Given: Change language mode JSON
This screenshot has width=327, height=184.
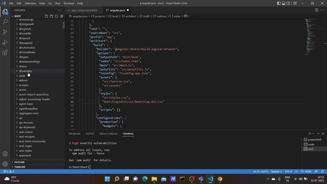Looking at the screenshot, I should coord(307,172).
